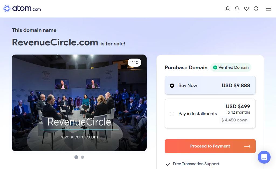The height and width of the screenshot is (169, 276).
Task: Select the Buy Now radio option
Action: pyautogui.click(x=172, y=86)
